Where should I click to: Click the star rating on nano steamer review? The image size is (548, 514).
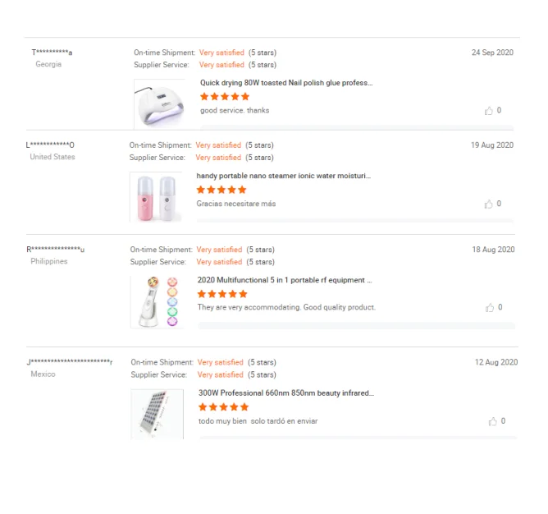[221, 190]
